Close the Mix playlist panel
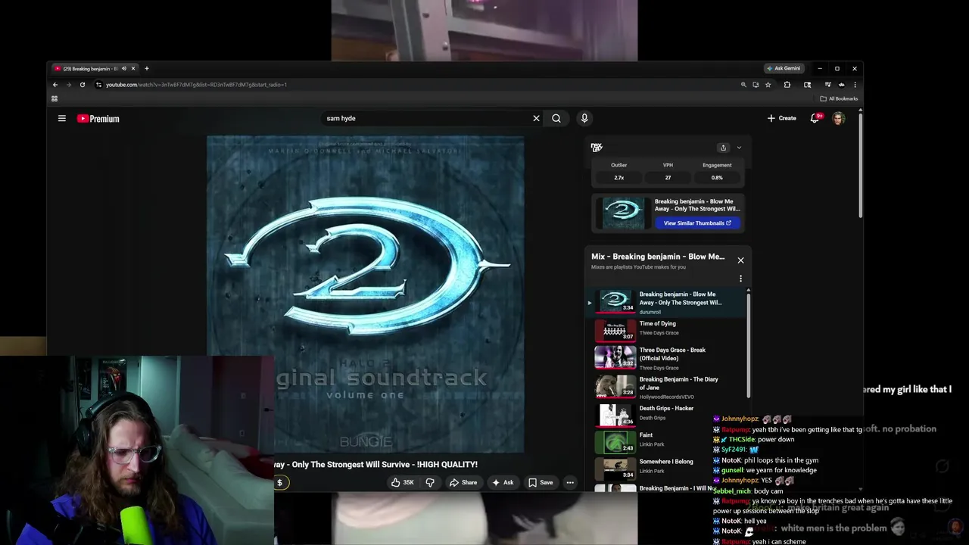Image resolution: width=969 pixels, height=545 pixels. point(740,260)
